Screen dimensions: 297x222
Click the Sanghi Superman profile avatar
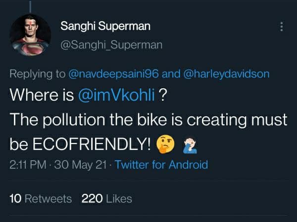[x=30, y=35]
